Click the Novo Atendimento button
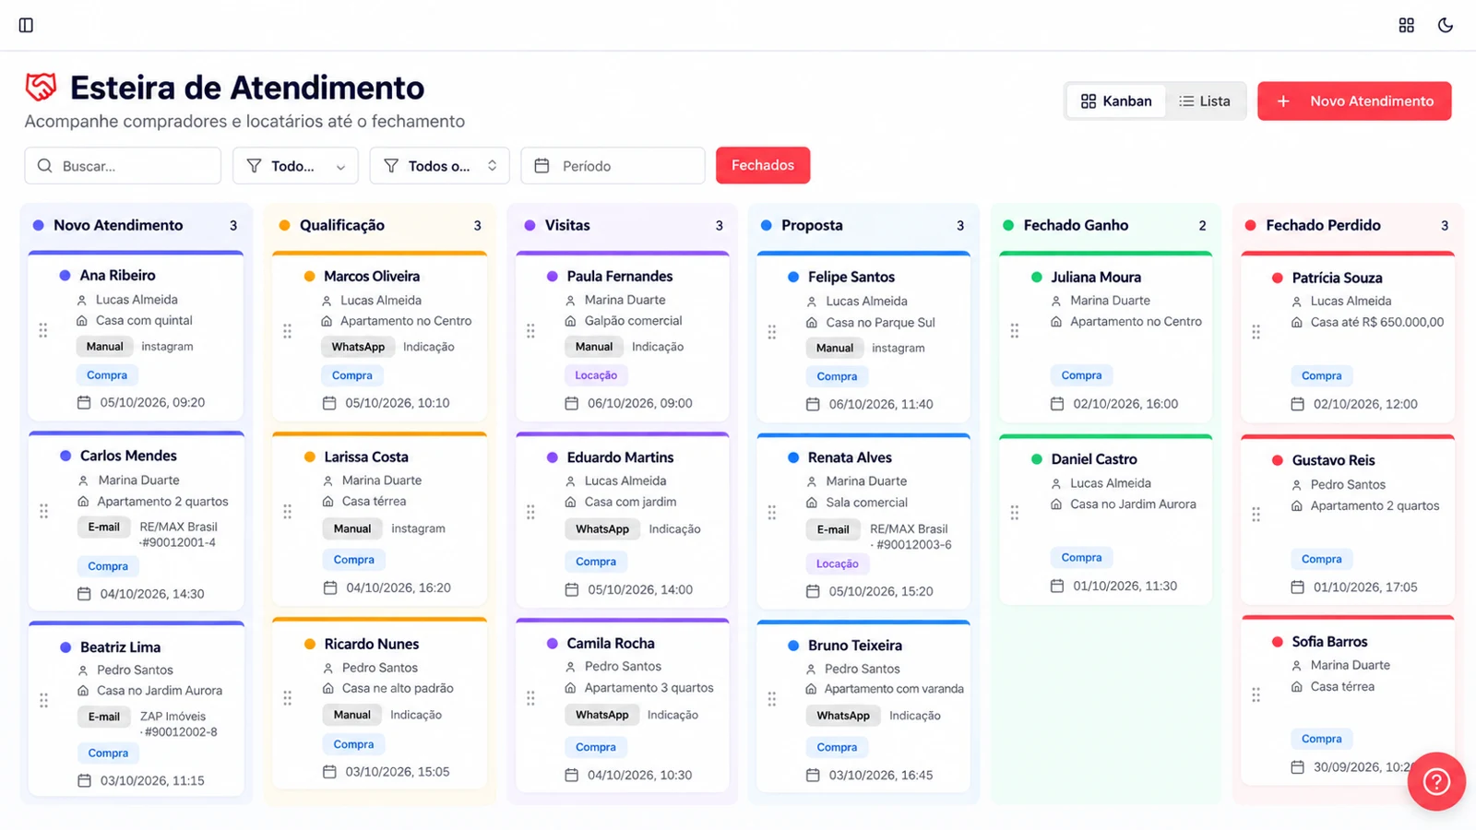The width and height of the screenshot is (1476, 830). (1354, 101)
